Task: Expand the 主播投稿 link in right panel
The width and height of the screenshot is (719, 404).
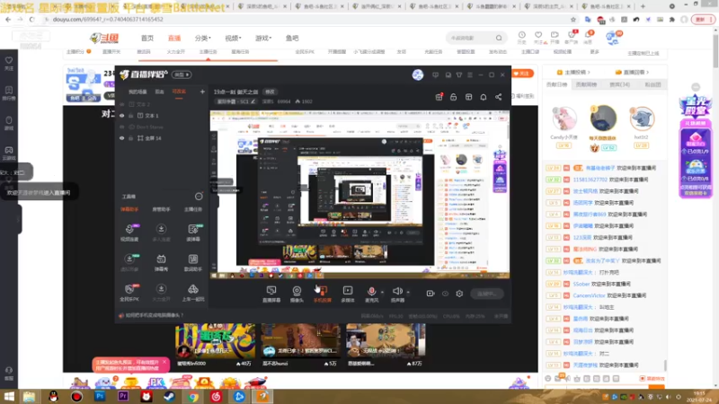Action: point(573,73)
